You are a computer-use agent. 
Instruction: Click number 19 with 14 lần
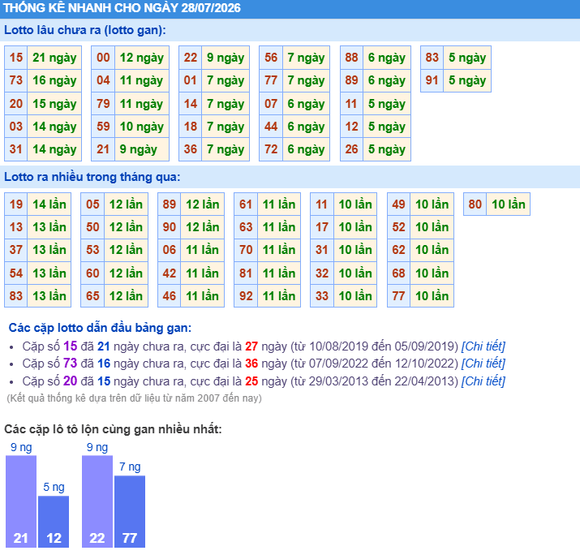point(16,204)
